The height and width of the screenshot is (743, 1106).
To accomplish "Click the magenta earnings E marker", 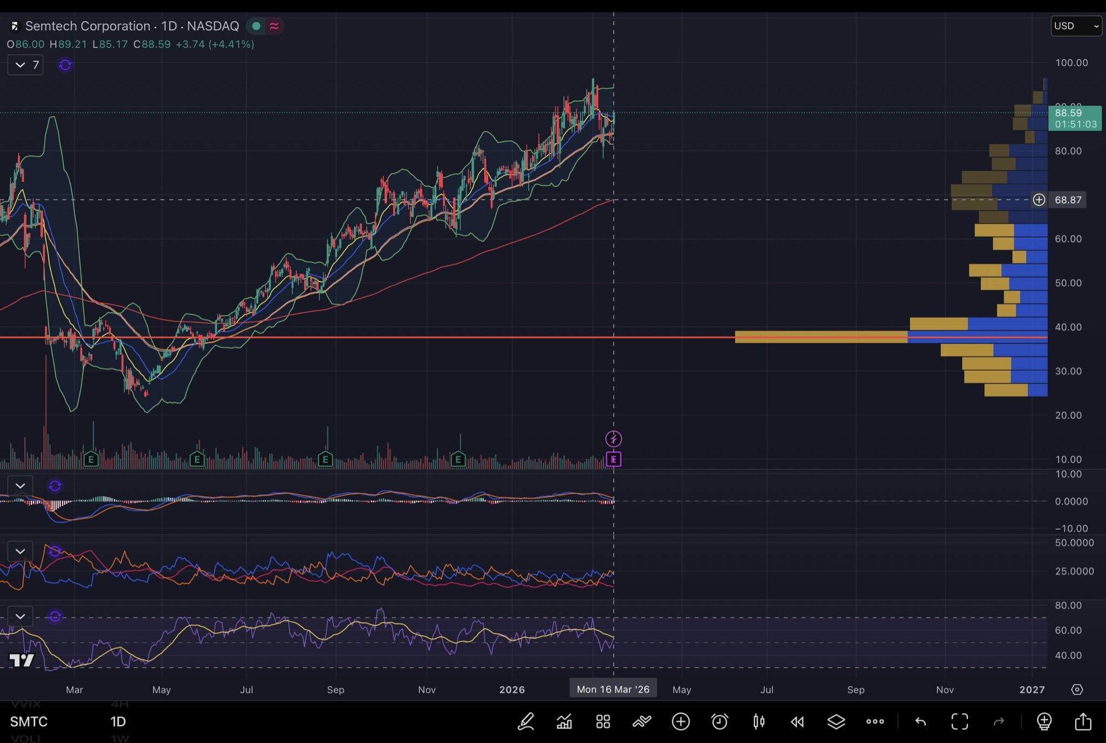I will click(x=613, y=459).
